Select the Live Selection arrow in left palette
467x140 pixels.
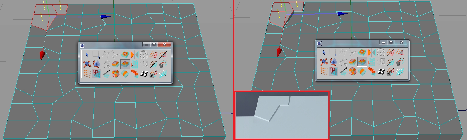(x=87, y=55)
